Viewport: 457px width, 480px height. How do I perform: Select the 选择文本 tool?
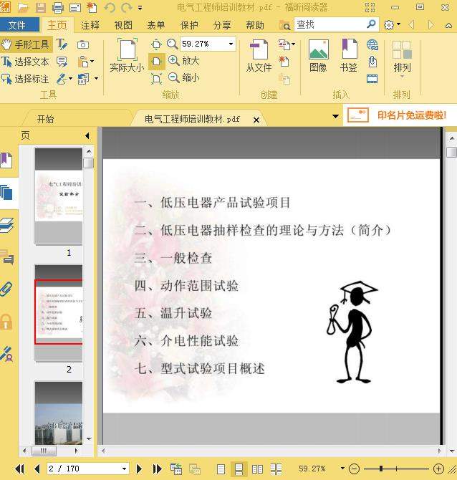click(25, 62)
